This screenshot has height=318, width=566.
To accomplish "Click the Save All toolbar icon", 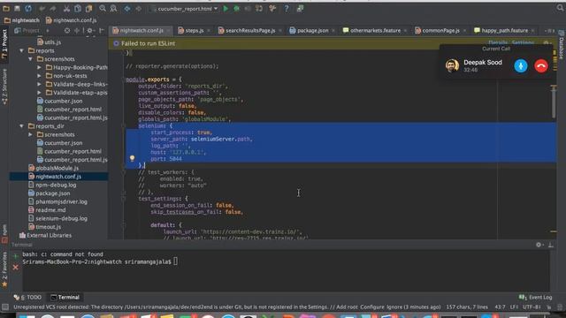I will (x=17, y=8).
